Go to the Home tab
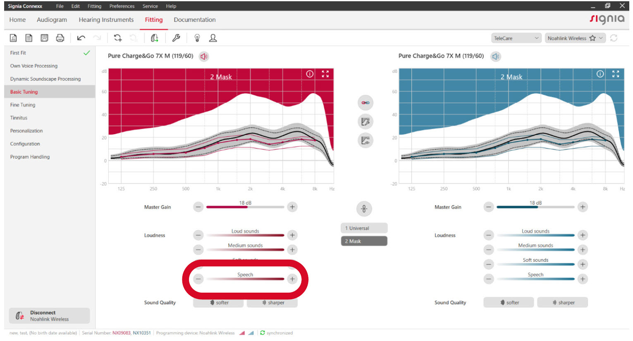This screenshot has height=341, width=633. point(17,20)
